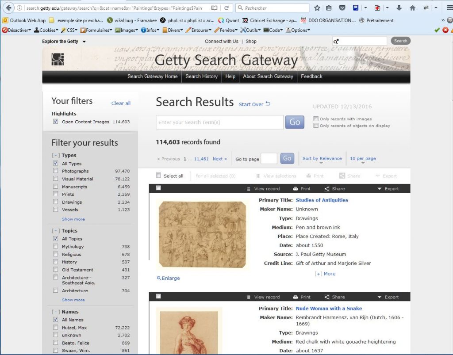Image resolution: width=453 pixels, height=355 pixels.
Task: Expand the Export menu for first record
Action: tap(388, 189)
